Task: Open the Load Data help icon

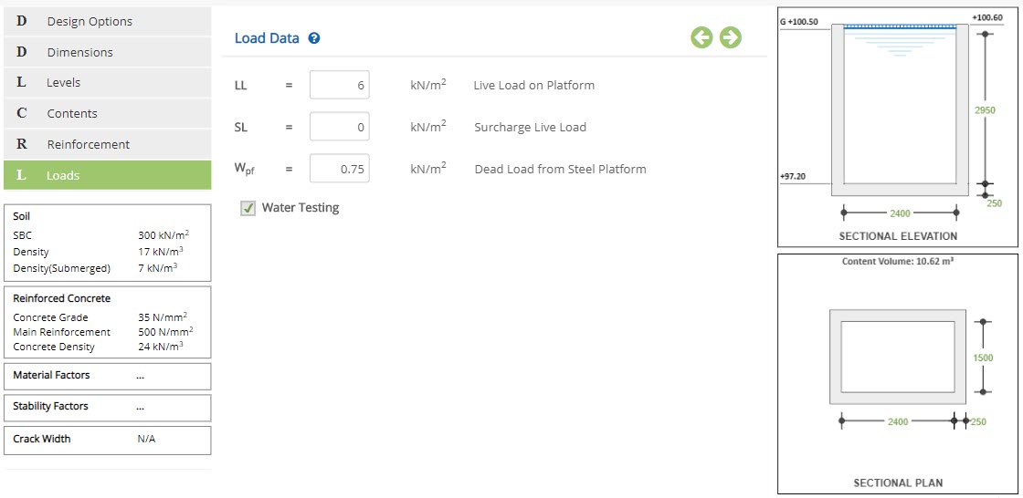Action: [314, 38]
